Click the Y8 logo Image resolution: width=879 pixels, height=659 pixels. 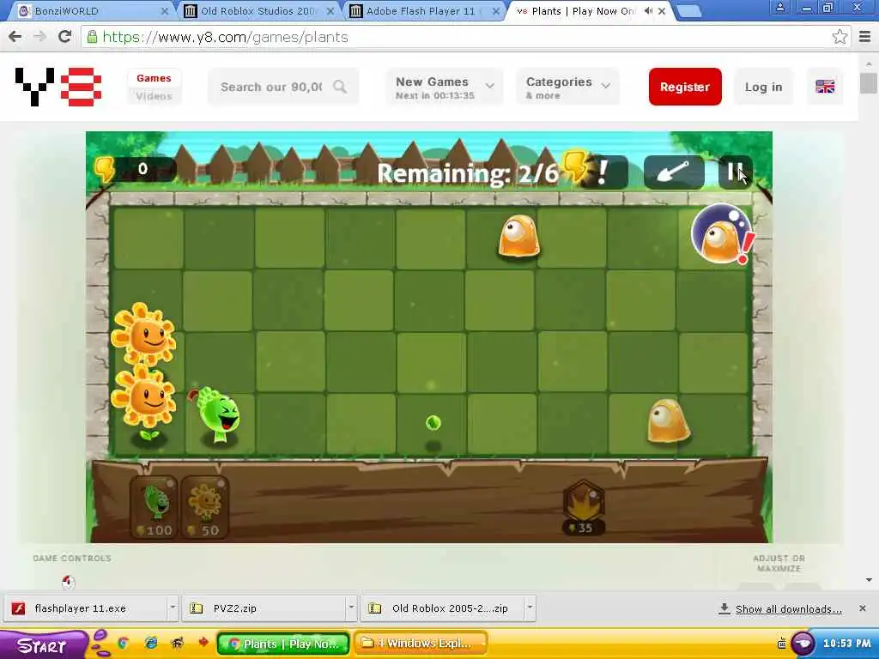tap(58, 87)
